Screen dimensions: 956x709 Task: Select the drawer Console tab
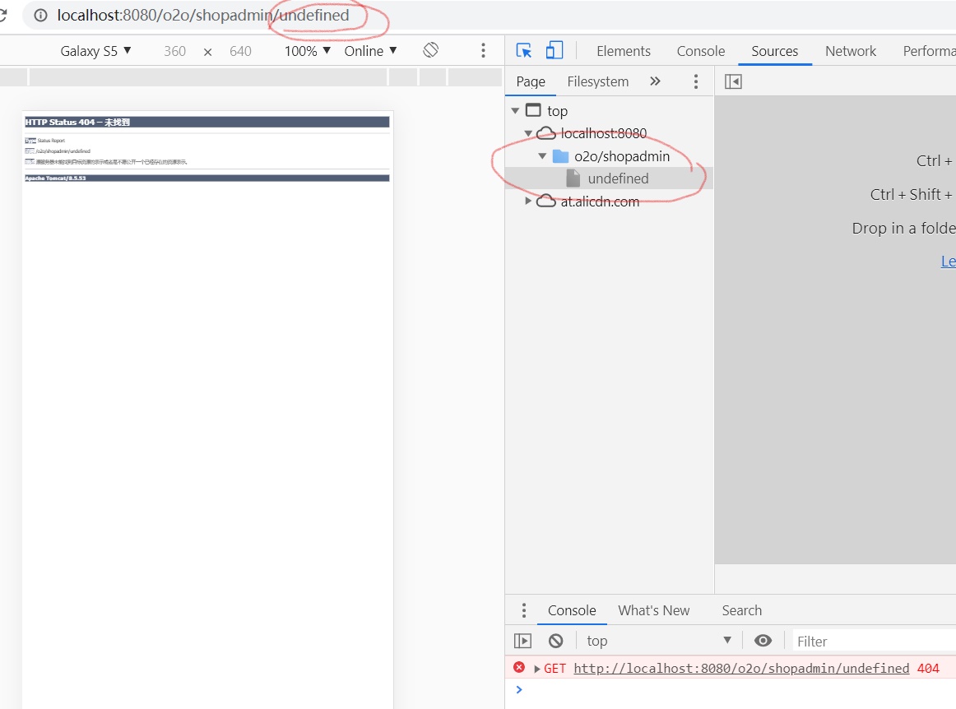coord(572,610)
